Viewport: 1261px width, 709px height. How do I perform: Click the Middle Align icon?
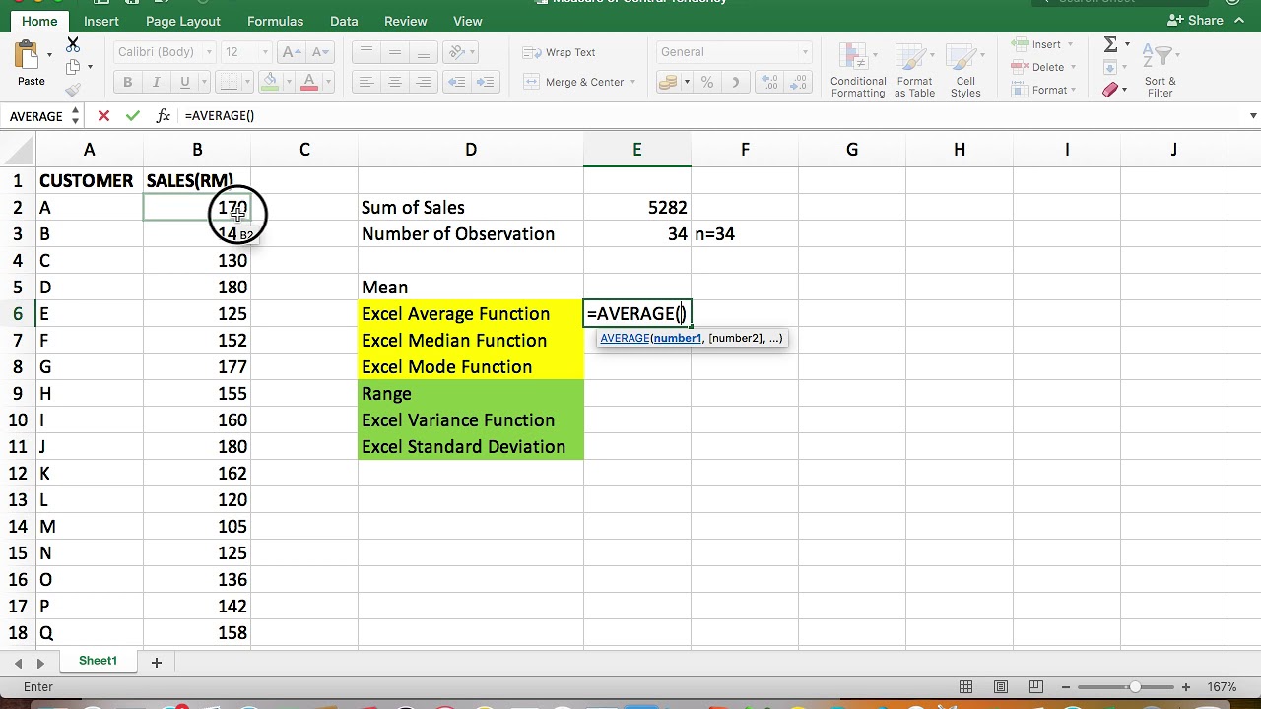pos(394,52)
